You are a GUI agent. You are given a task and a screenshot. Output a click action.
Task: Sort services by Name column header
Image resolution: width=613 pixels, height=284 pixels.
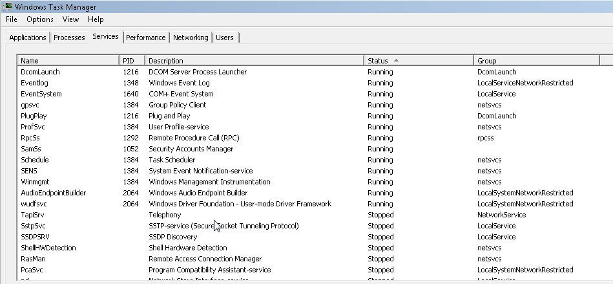[x=68, y=61]
